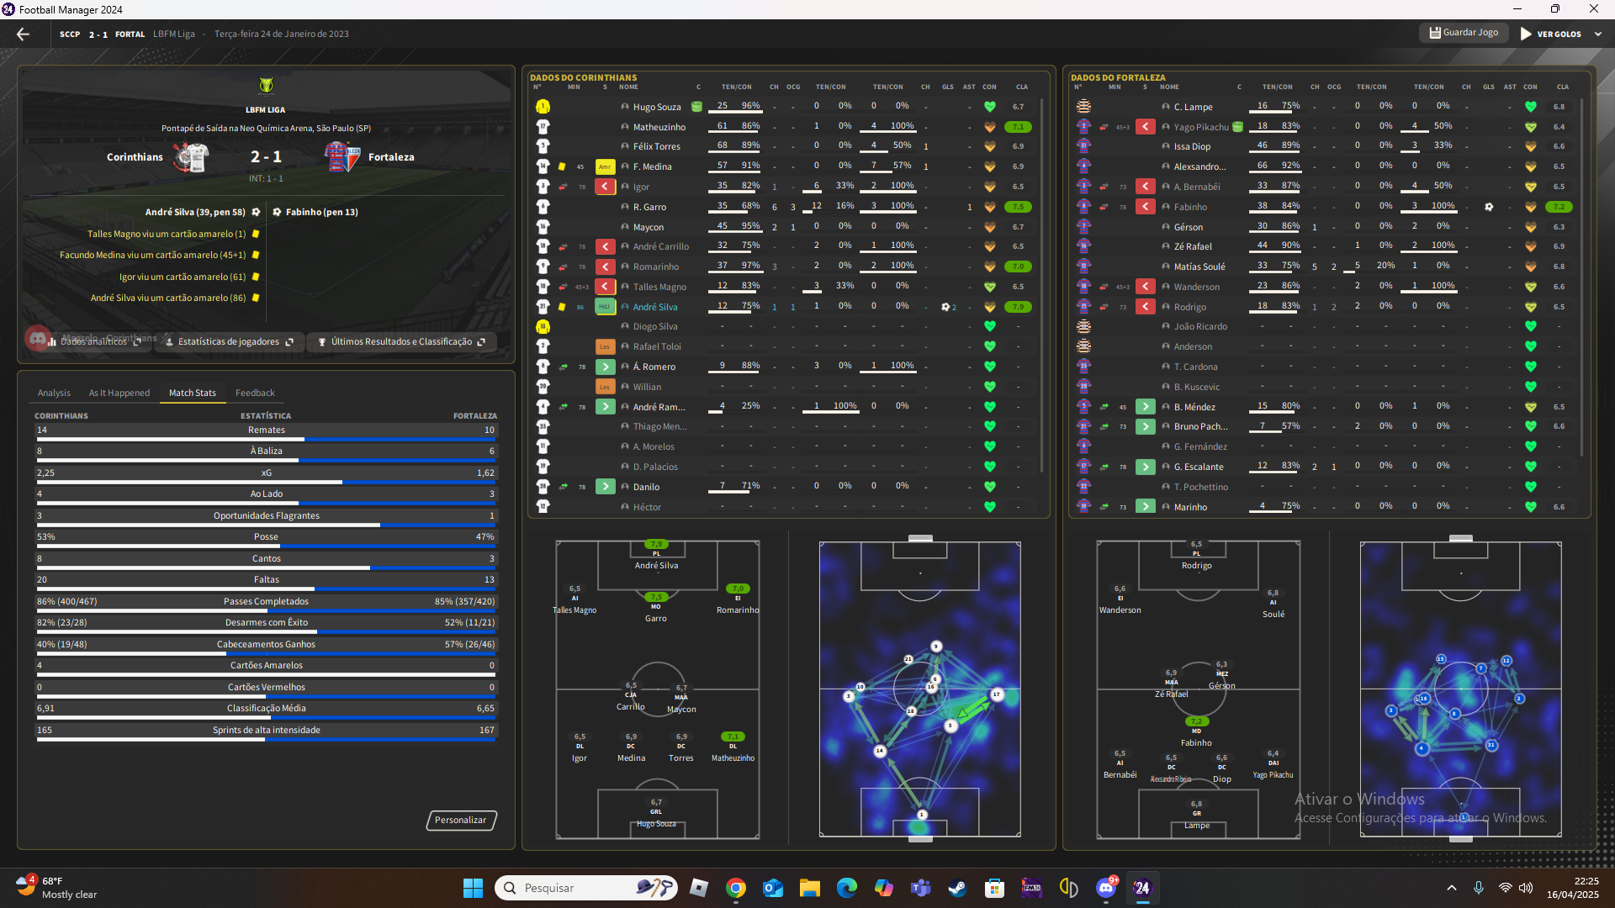This screenshot has width=1615, height=908.
Task: Click Hugo Souza goalkeeper shirt icon
Action: 543,107
